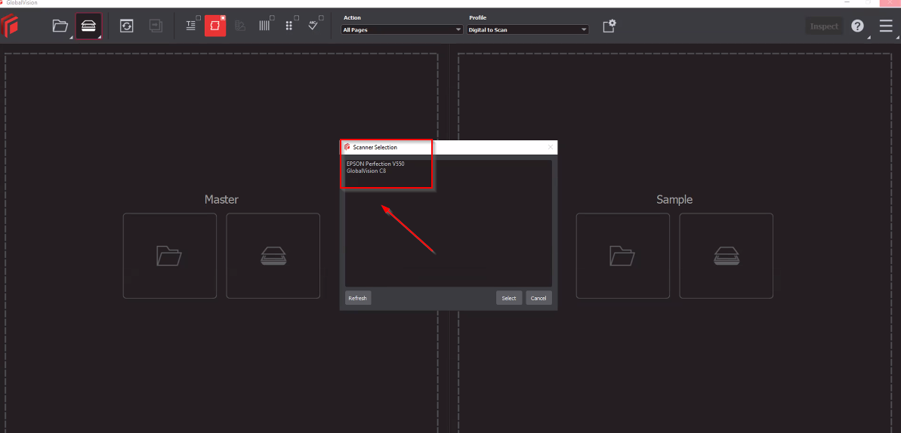Enable the braille dots inspection mode
Image resolution: width=901 pixels, height=433 pixels.
[289, 26]
